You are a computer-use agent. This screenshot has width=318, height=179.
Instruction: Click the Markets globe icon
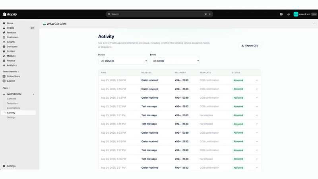coord(4,56)
